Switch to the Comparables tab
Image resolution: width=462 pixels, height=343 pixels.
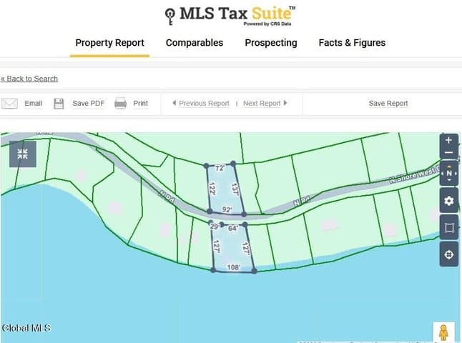pyautogui.click(x=195, y=43)
